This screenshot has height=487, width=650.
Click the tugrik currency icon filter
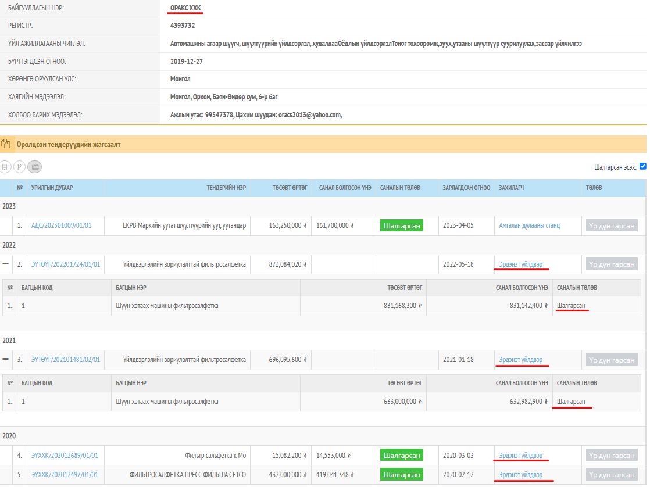click(19, 167)
